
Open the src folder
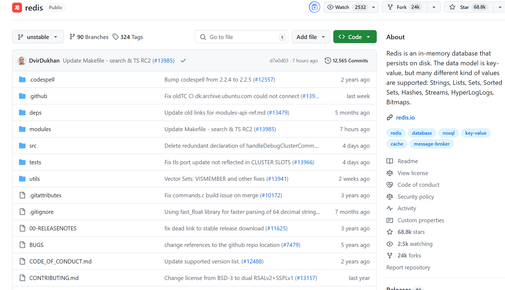click(33, 146)
